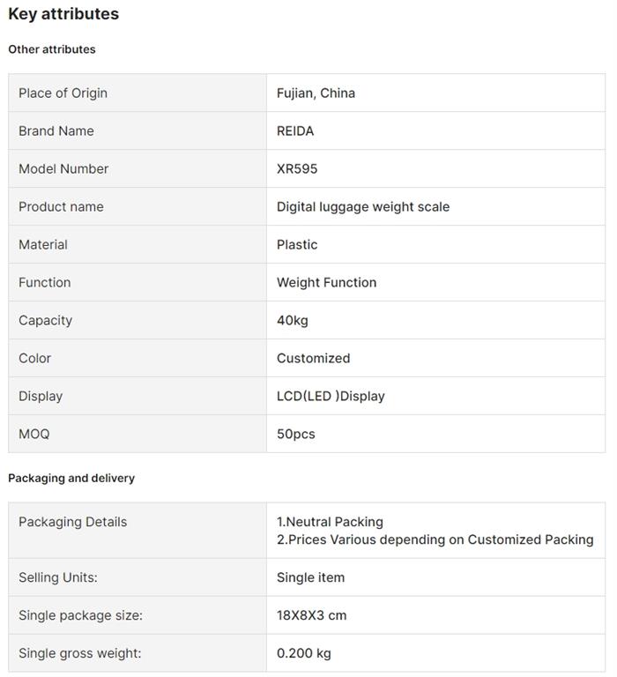Click the Color row label
The height and width of the screenshot is (677, 617).
point(35,358)
